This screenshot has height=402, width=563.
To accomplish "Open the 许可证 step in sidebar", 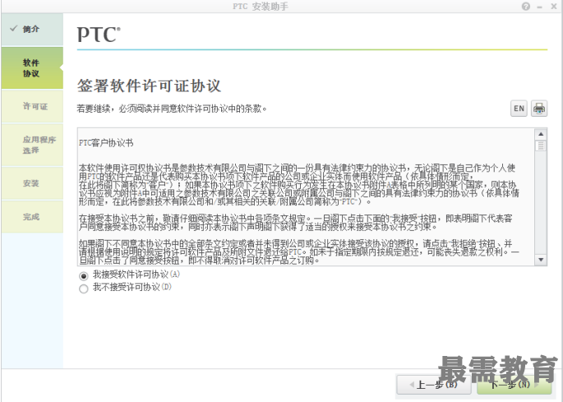I will point(32,106).
